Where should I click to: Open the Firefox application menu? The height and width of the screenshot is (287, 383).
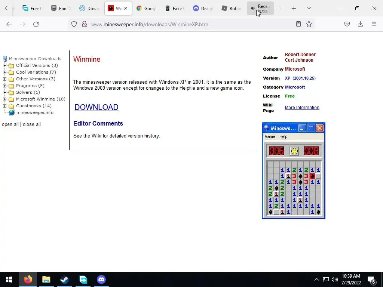[x=374, y=24]
